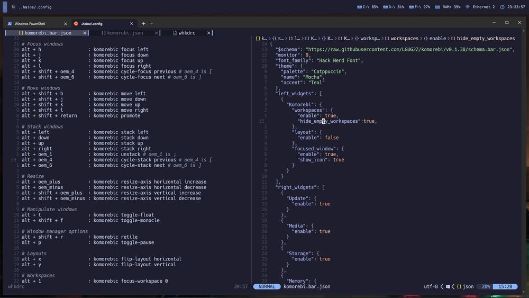Click the clock icon beside 23:23:57
529x298 pixels.
pyautogui.click(x=502, y=7)
